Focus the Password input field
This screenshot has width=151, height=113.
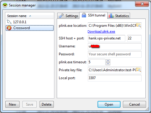115,54
